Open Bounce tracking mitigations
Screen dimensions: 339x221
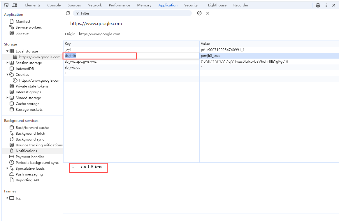coord(39,145)
